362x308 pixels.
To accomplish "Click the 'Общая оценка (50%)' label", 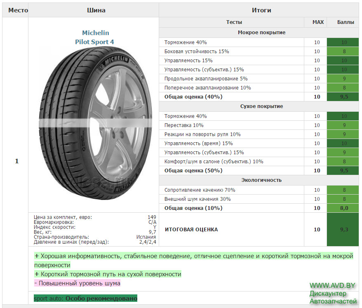I will pyautogui.click(x=193, y=171).
